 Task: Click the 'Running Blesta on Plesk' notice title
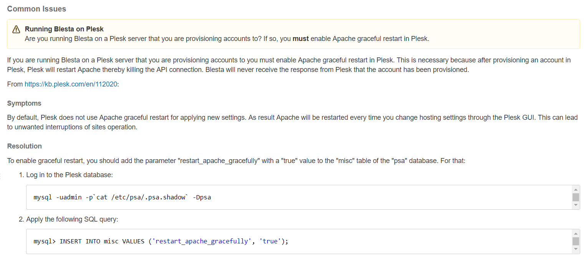click(x=64, y=29)
